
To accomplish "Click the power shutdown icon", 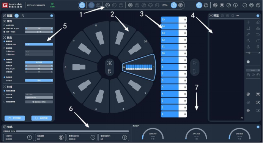I will (x=258, y=5).
